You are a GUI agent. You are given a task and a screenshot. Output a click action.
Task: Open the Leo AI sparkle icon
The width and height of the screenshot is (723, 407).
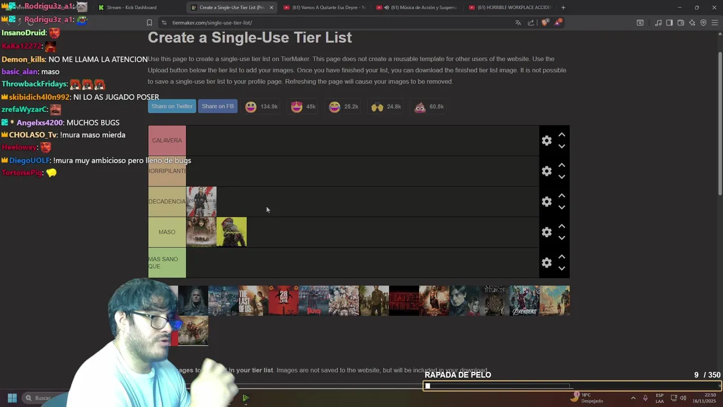tap(692, 23)
